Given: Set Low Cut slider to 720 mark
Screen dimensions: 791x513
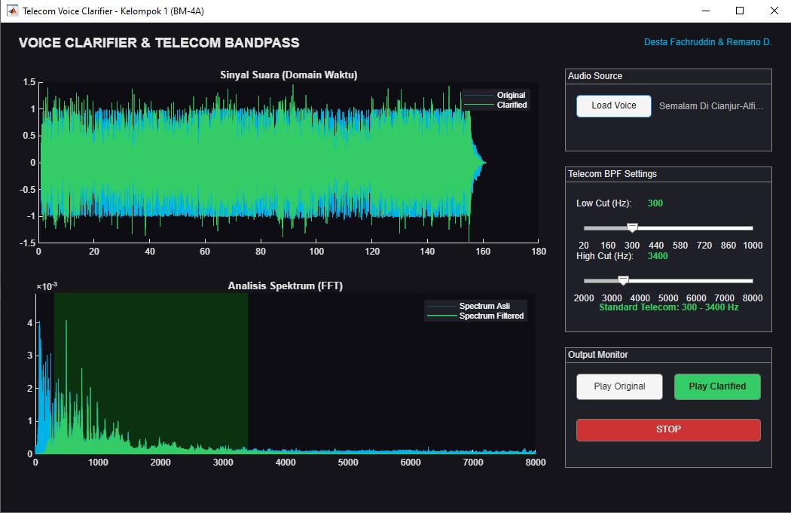Looking at the screenshot, I should point(704,228).
